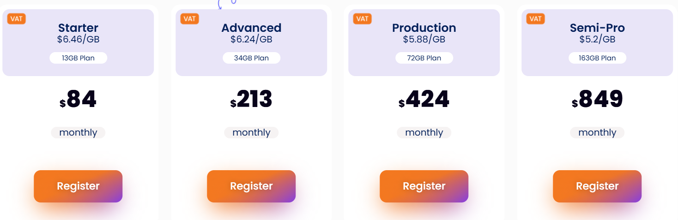The width and height of the screenshot is (678, 220).
Task: Register for the Starter plan
Action: coord(78,186)
